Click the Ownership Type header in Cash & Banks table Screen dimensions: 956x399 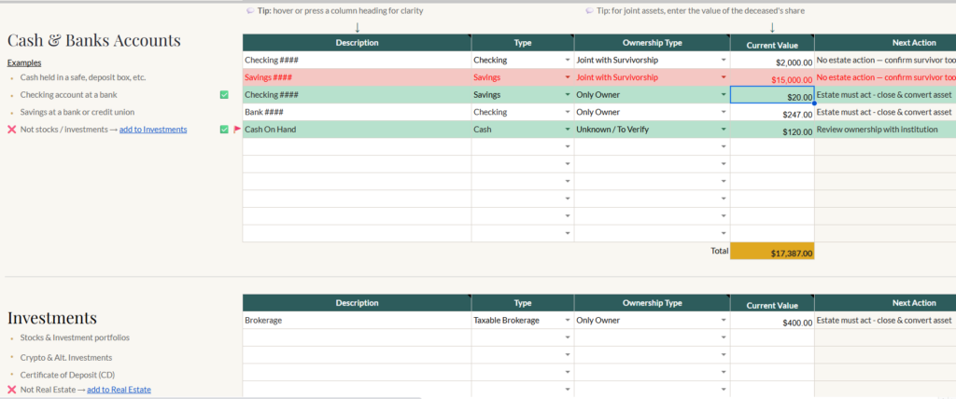pyautogui.click(x=652, y=43)
